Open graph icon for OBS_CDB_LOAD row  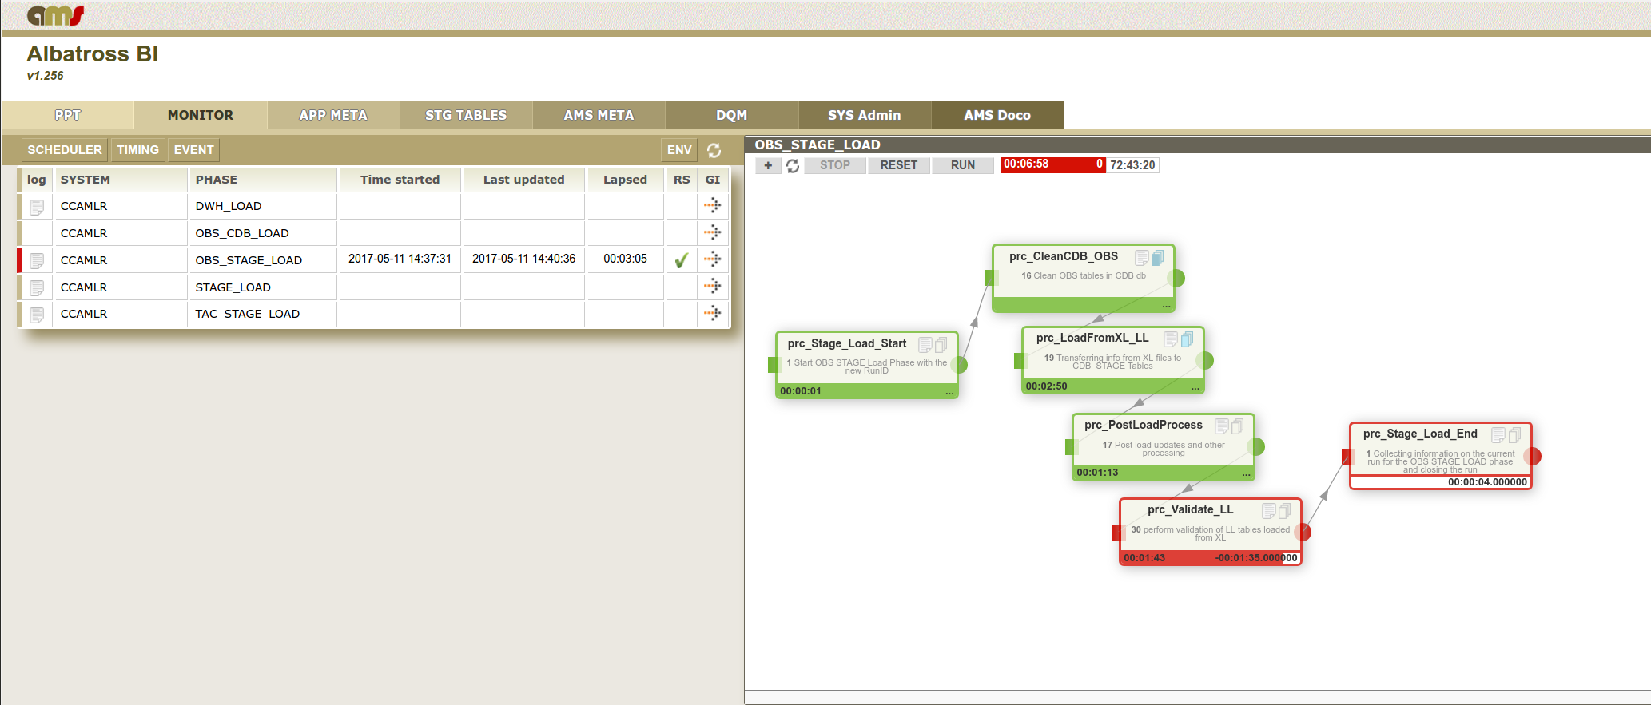click(x=712, y=233)
